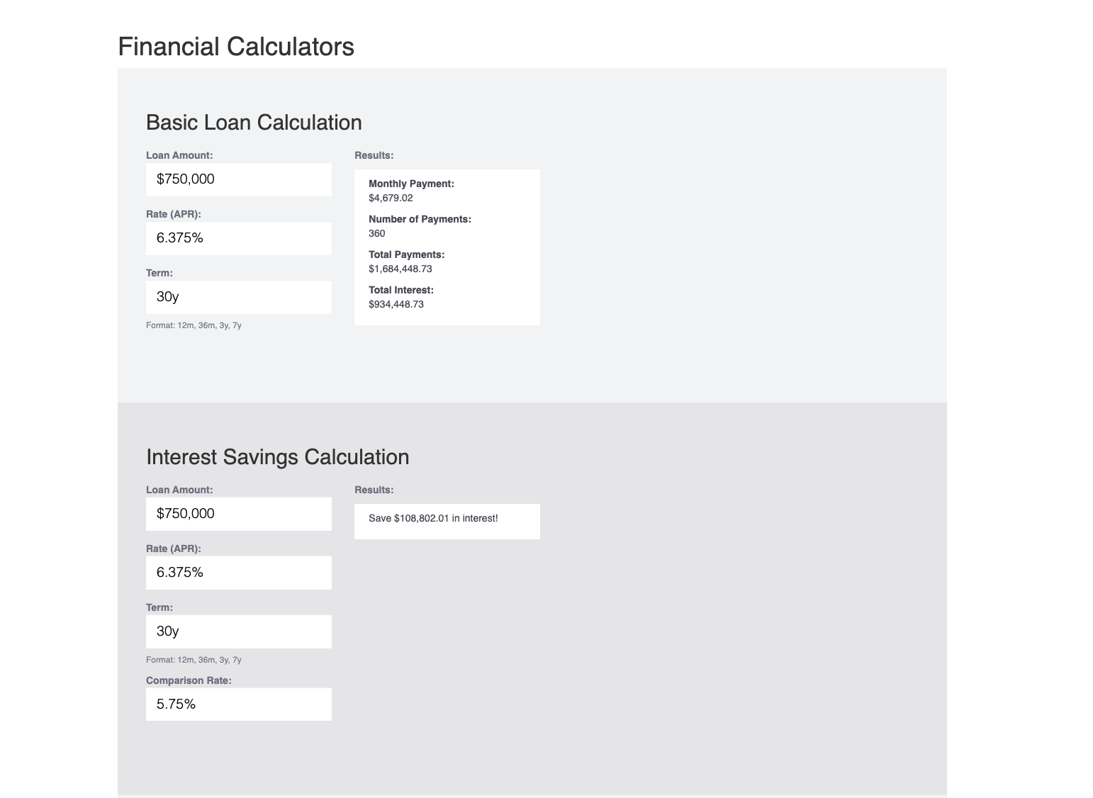This screenshot has height=798, width=1093.
Task: Click the Interest Savings Calculation heading
Action: tap(277, 456)
